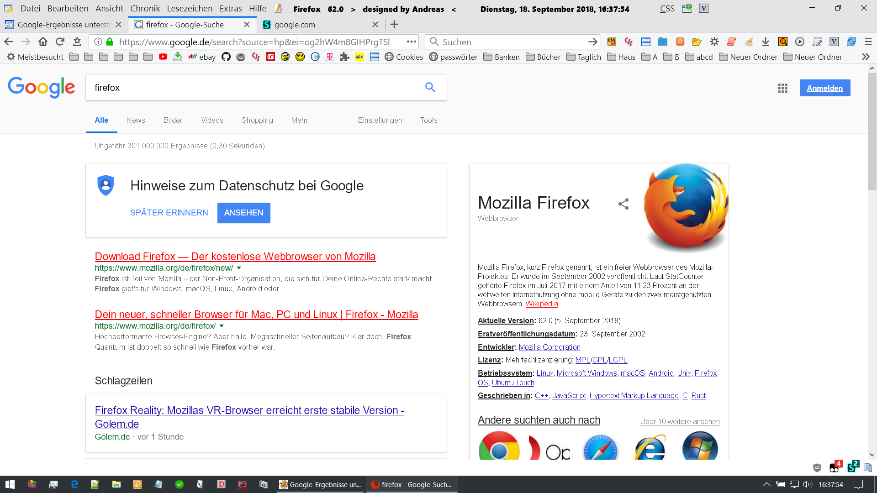Screen dimensions: 877x493
Task: Open the downloads arrow in the toolbar
Action: 766,42
